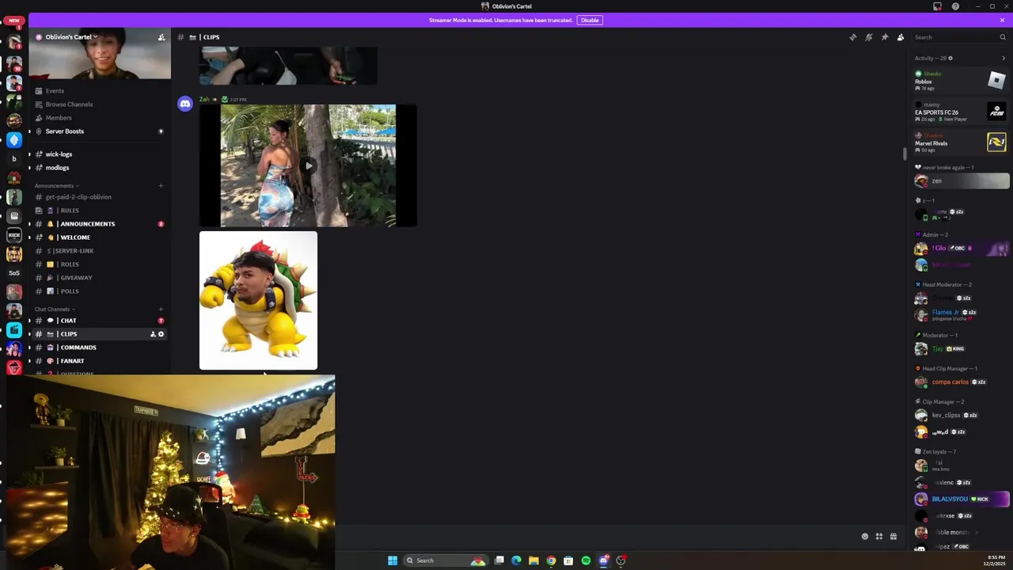
Task: Select member kev_clipss
Action: [961, 416]
